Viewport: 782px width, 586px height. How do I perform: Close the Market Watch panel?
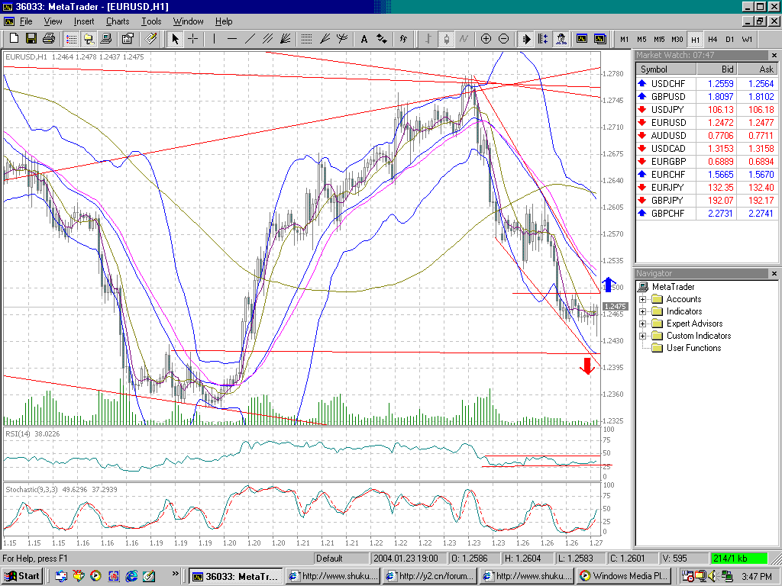774,55
